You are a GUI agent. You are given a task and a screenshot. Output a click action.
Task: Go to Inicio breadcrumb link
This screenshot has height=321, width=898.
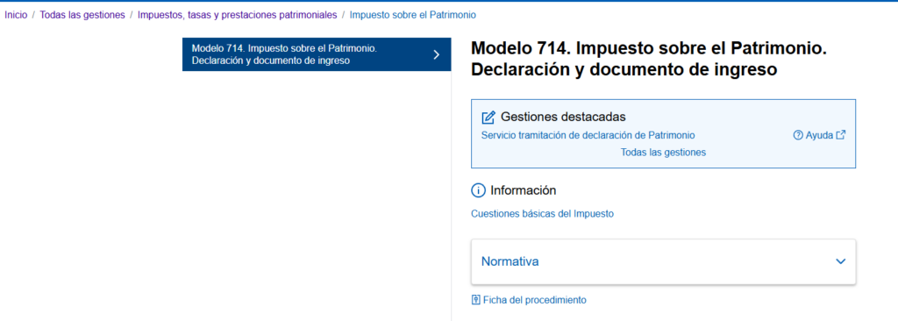(x=16, y=16)
